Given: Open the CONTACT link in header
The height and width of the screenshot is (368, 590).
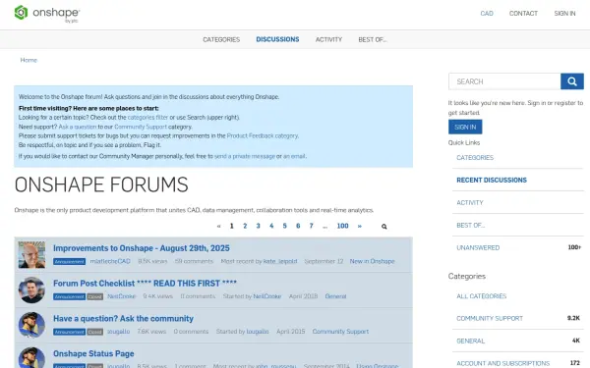Looking at the screenshot, I should pyautogui.click(x=523, y=14).
